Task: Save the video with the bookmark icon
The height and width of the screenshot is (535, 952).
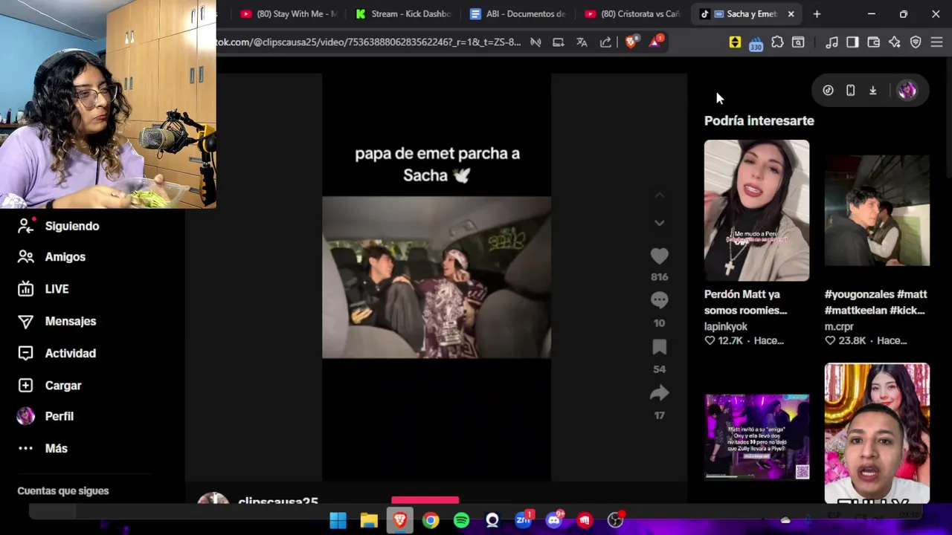Action: [659, 347]
